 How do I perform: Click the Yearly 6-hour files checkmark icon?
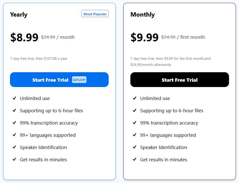pos(14,111)
